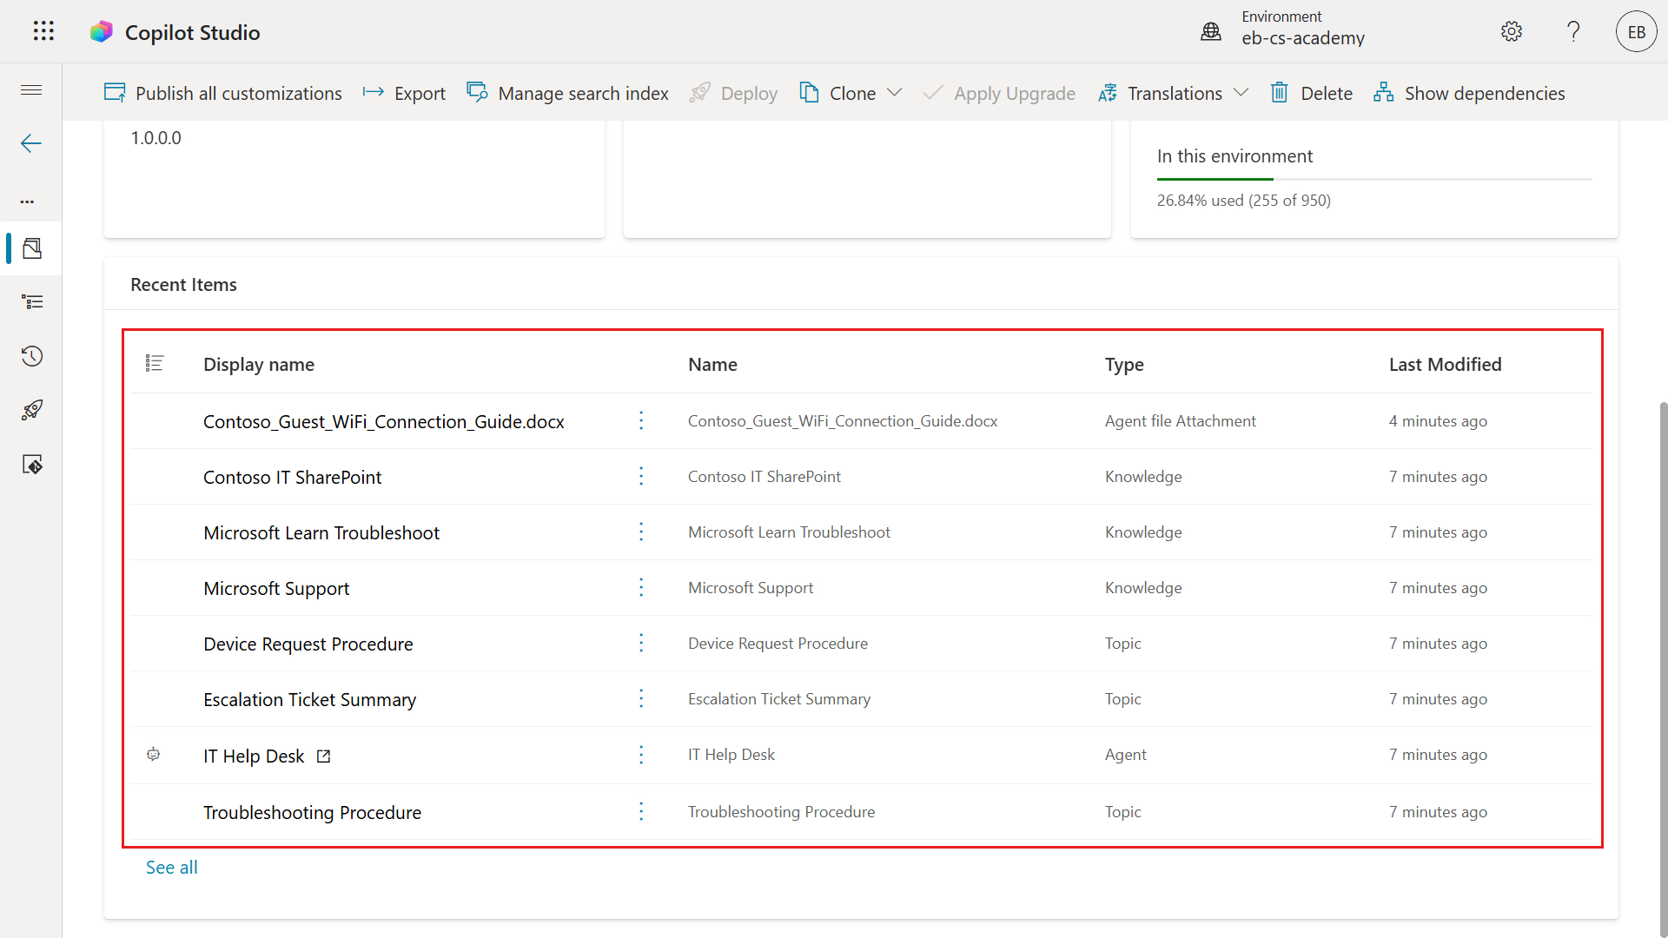This screenshot has width=1668, height=938.
Task: Open the sidebar ellipsis more options
Action: click(x=28, y=201)
